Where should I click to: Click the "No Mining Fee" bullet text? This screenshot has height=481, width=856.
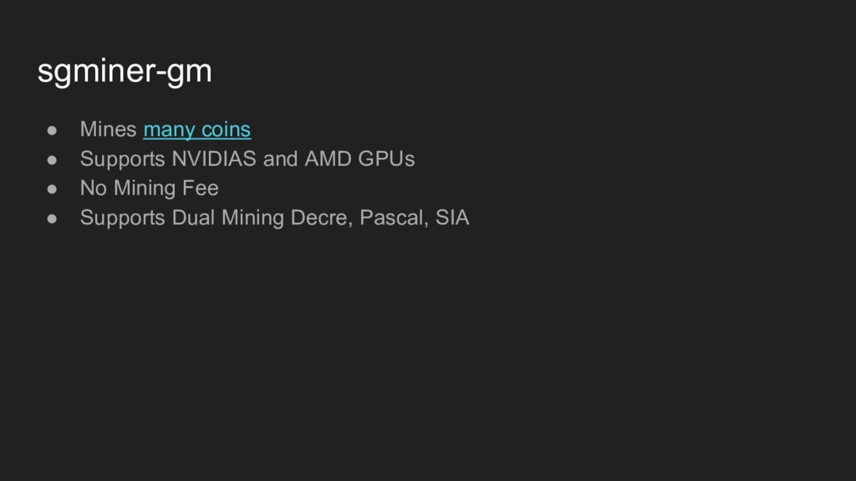(149, 188)
